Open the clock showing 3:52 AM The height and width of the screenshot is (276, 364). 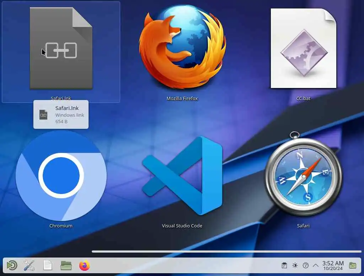coord(333,266)
